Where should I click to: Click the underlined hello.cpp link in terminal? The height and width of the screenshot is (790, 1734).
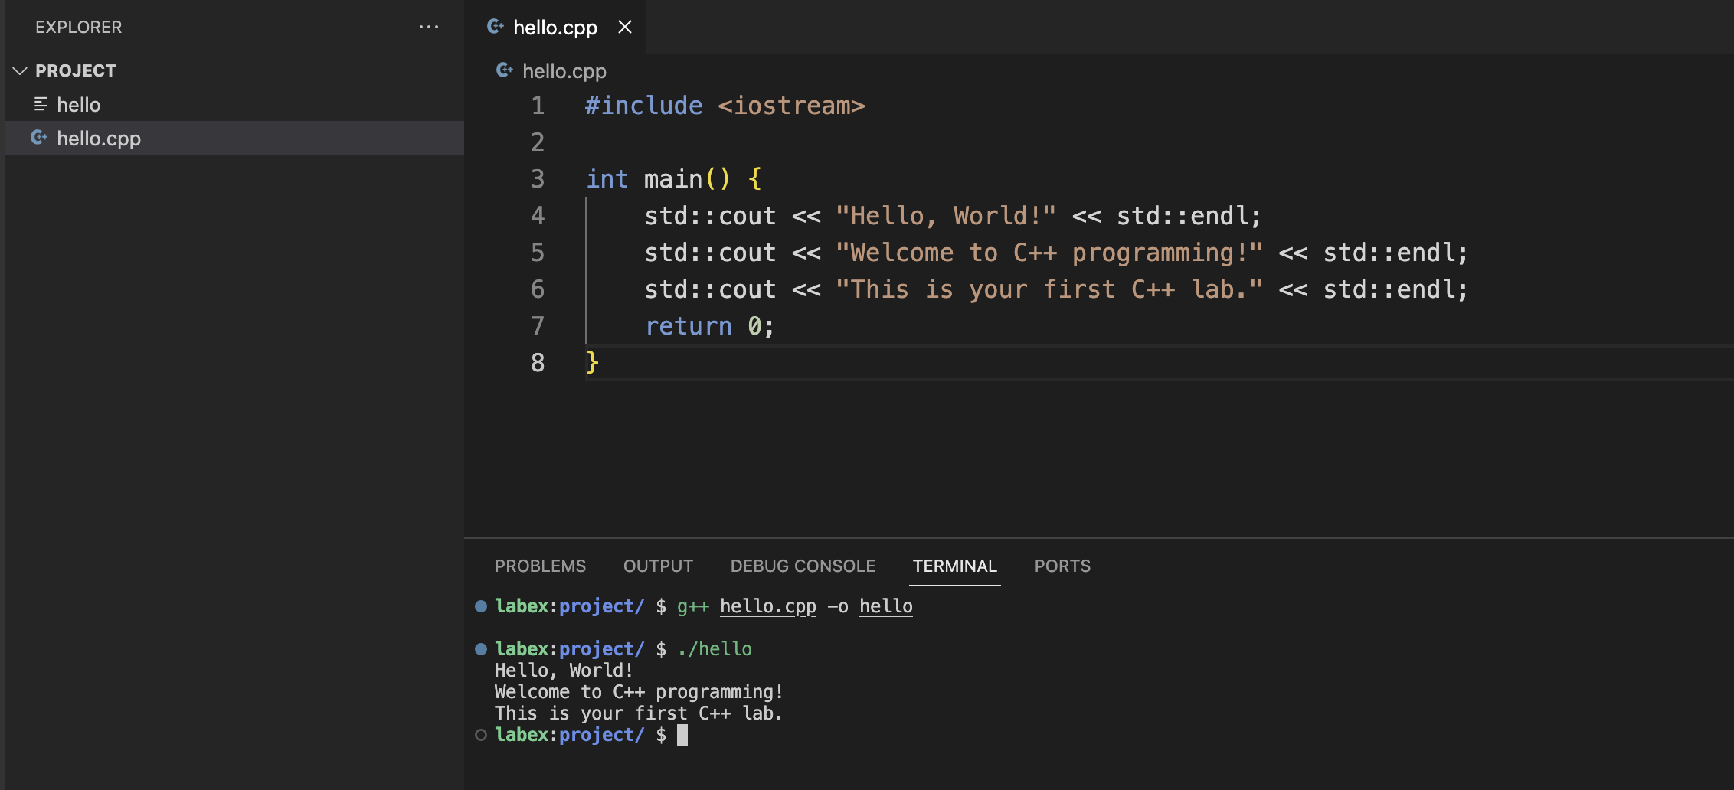tap(767, 606)
